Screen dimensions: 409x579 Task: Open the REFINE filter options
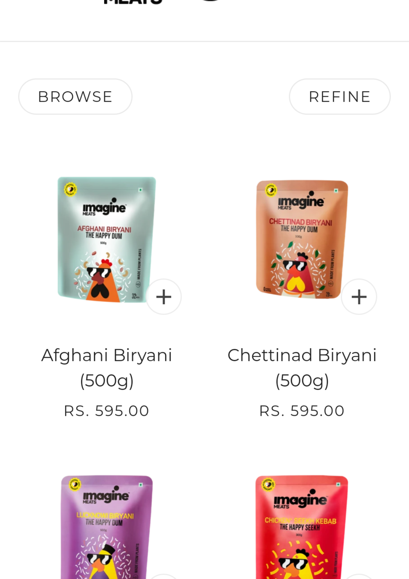click(340, 97)
